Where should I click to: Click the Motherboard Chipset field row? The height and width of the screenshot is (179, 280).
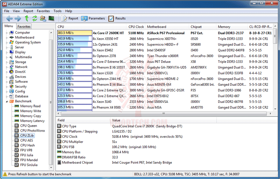(x=166, y=162)
